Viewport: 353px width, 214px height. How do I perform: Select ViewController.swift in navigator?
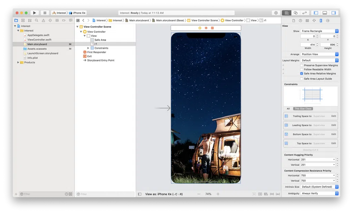[x=39, y=40]
